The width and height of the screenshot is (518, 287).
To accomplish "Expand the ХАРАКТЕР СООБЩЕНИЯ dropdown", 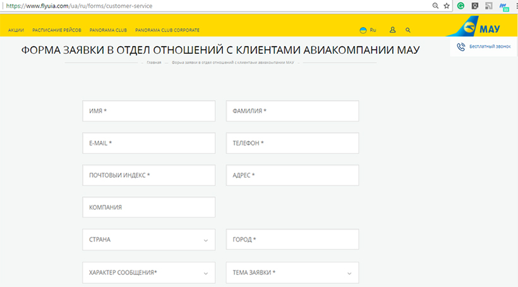I will 148,272.
